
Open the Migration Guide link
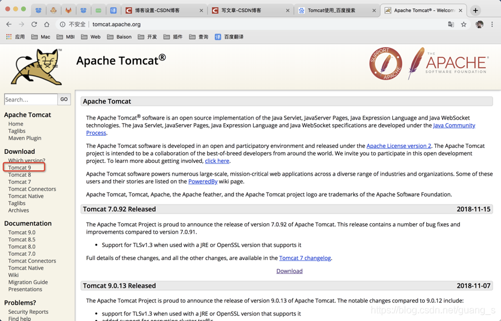[x=28, y=282]
